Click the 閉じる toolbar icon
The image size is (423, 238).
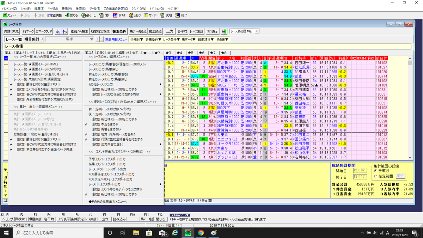pos(71,16)
